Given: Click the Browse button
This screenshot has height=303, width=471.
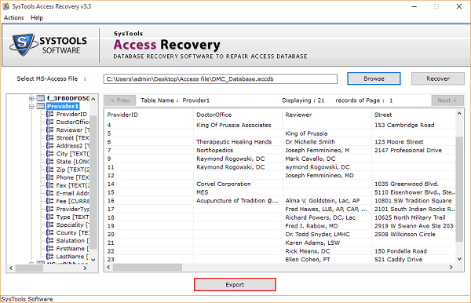Looking at the screenshot, I should point(374,78).
